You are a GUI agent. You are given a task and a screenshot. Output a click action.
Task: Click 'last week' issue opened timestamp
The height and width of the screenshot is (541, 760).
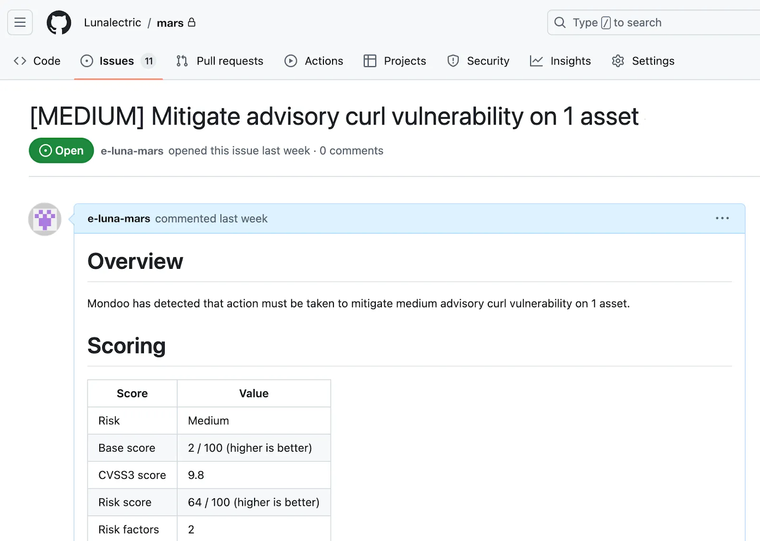286,151
